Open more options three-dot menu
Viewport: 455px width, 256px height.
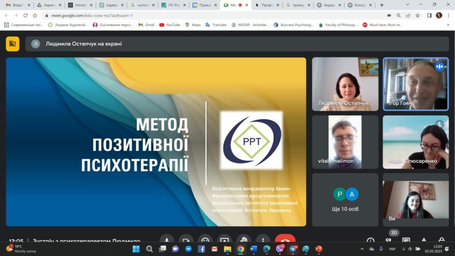[263, 240]
